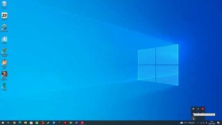222x125 pixels.
Task: Select the shortcut with character portrait icon
Action: coord(5,76)
